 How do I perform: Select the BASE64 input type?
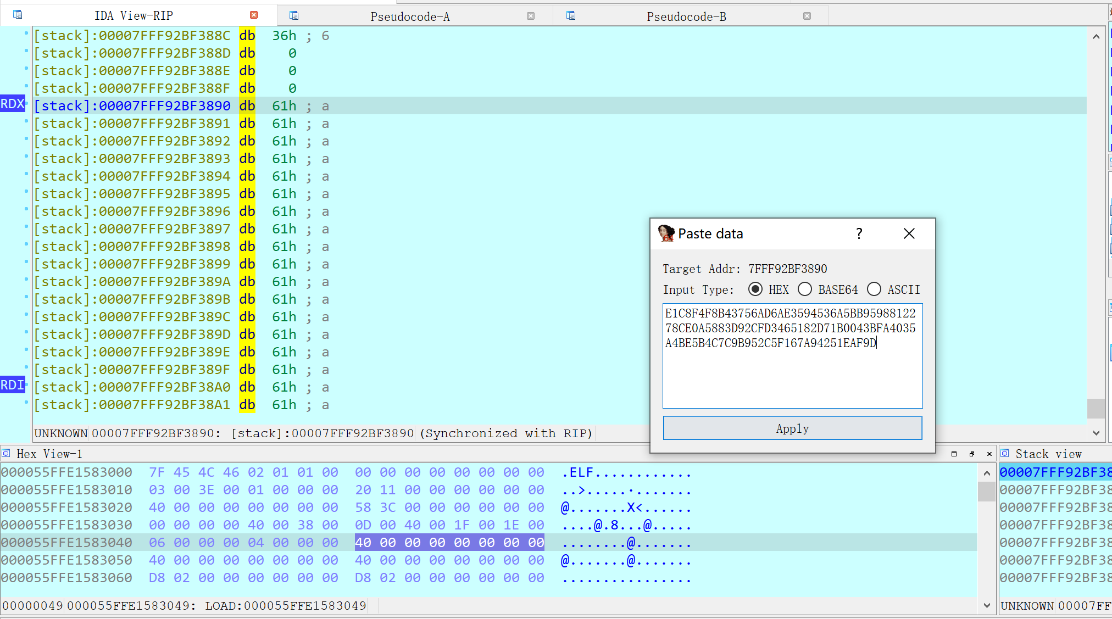[805, 289]
